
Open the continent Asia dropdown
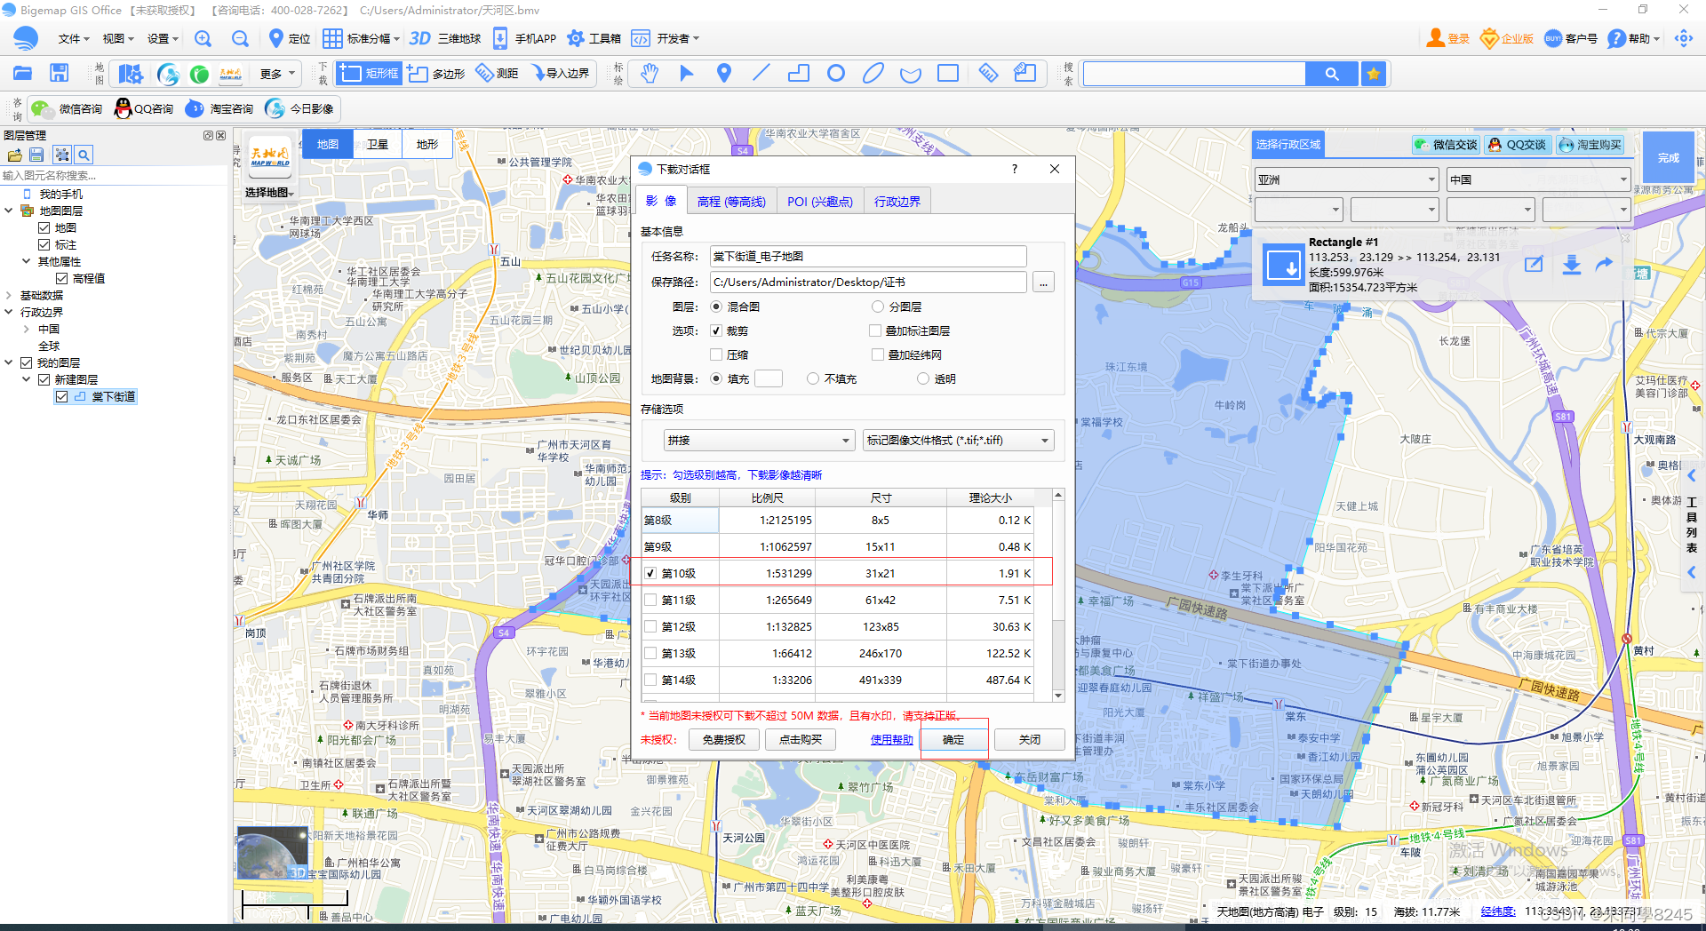tap(1346, 179)
